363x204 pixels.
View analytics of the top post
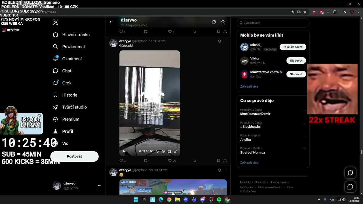click(x=194, y=32)
